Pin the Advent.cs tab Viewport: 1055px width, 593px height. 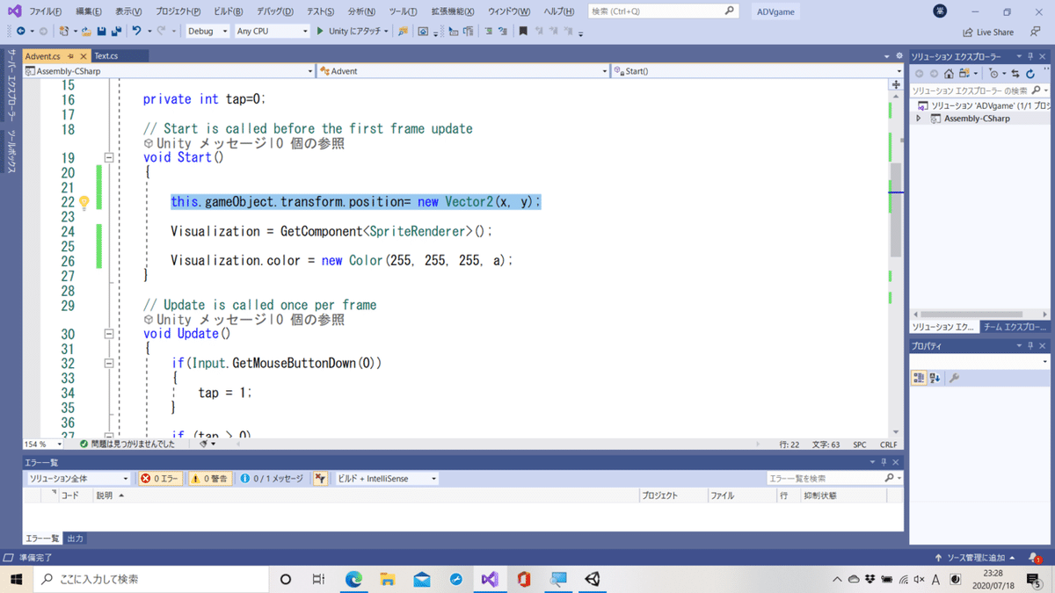70,56
